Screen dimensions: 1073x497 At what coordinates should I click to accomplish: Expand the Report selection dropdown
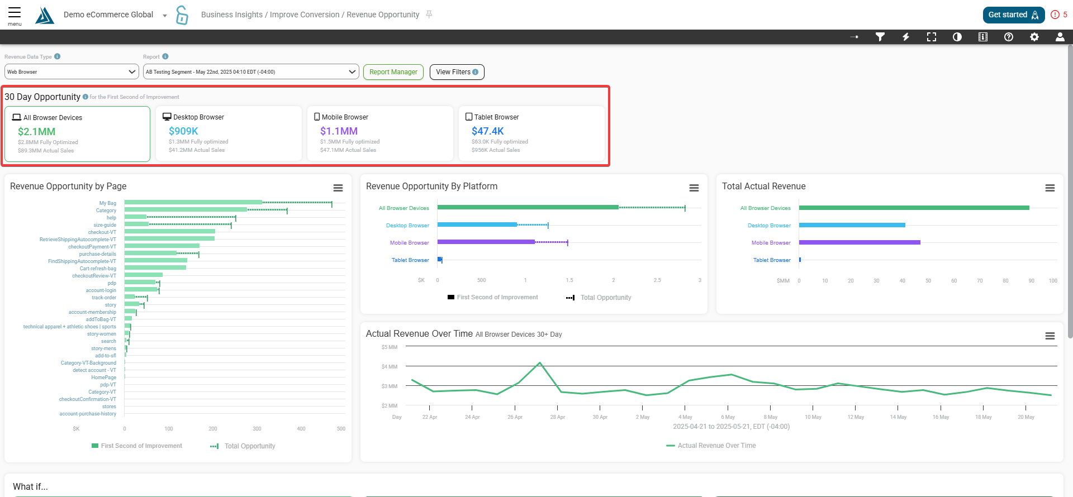pos(251,71)
